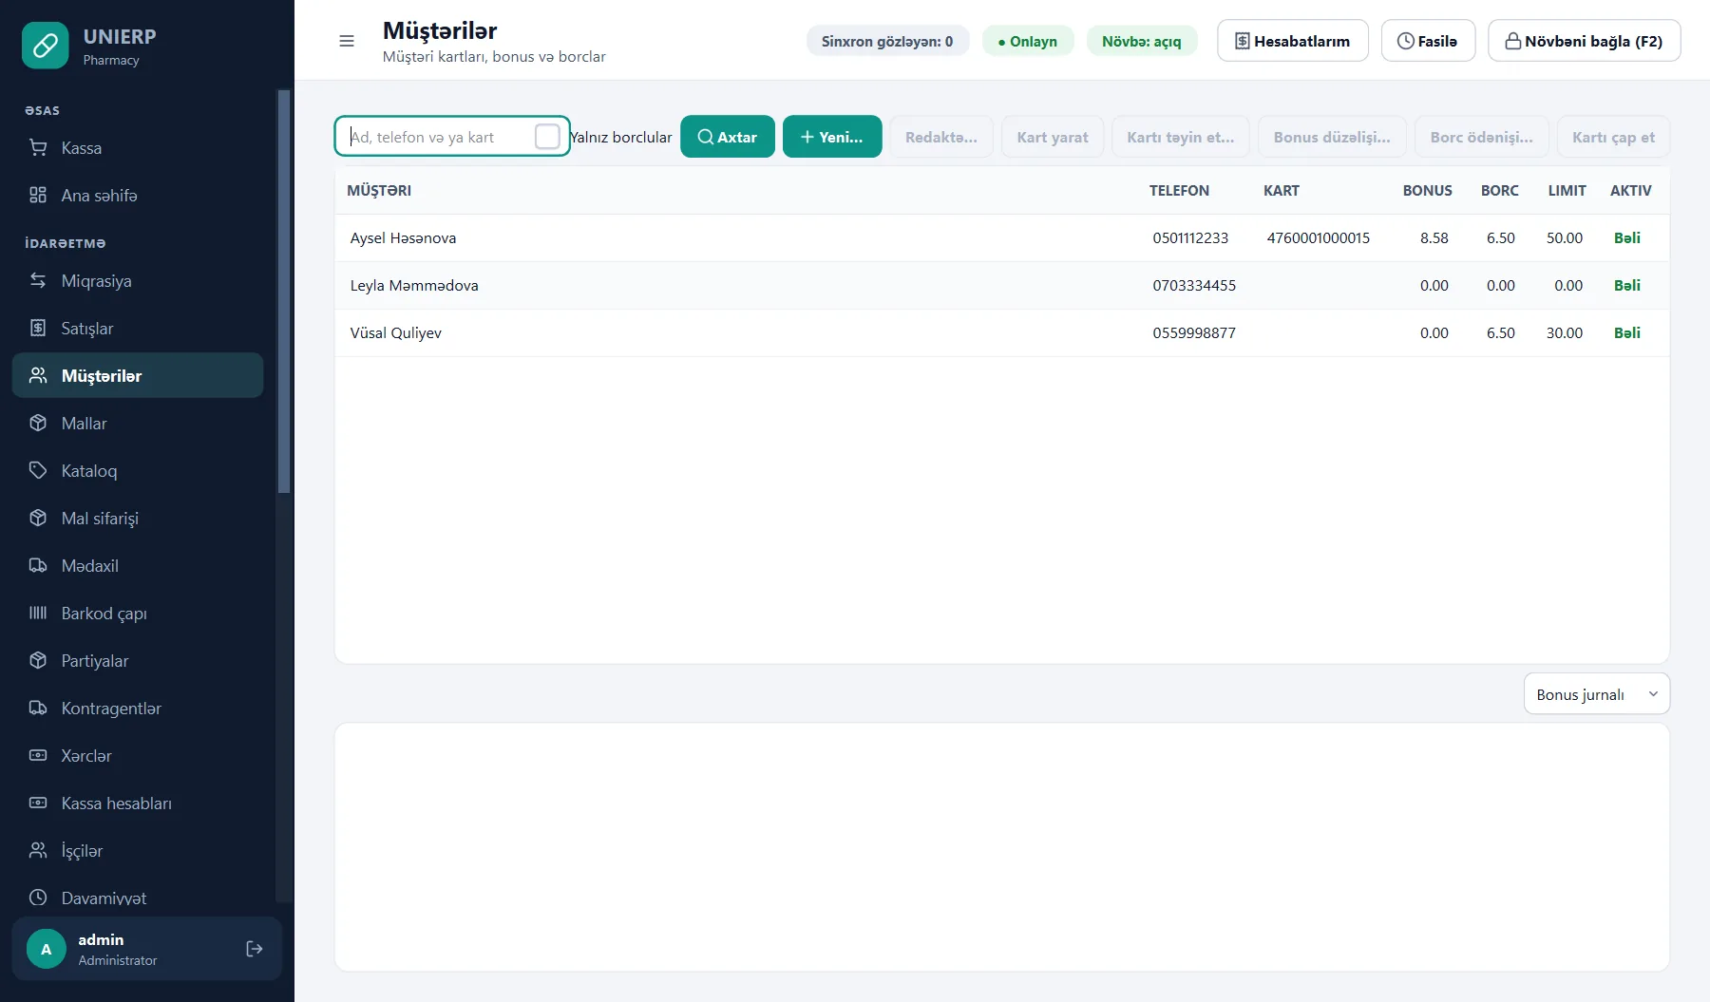Toggle the hamburger sidebar menu icon

pyautogui.click(x=347, y=41)
